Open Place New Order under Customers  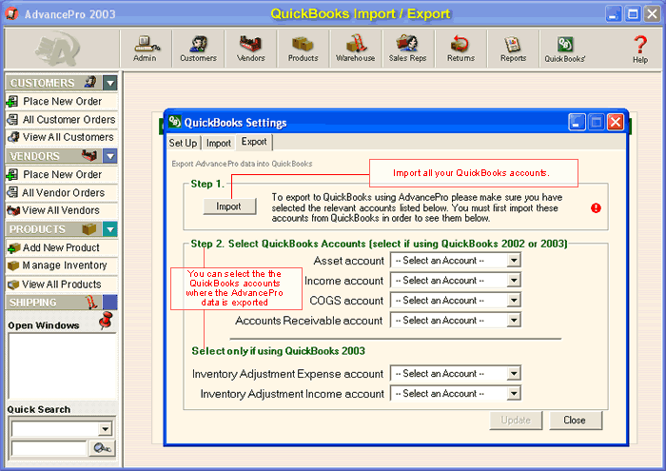point(61,101)
